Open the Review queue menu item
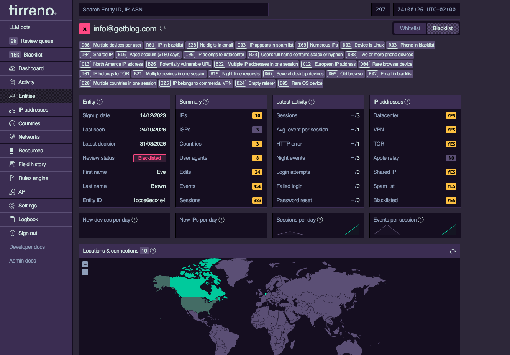Image resolution: width=510 pixels, height=355 pixels. [36, 41]
